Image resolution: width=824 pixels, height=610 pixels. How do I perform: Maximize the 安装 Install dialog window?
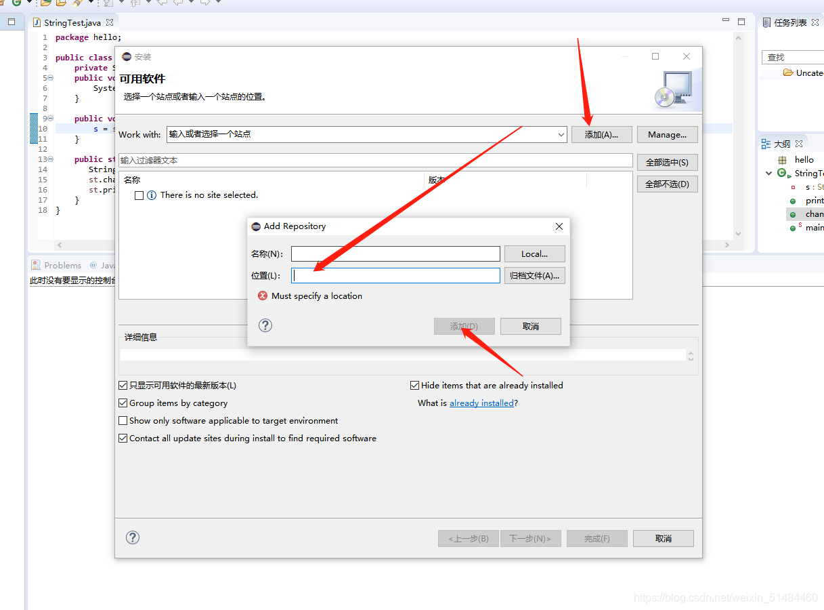coord(655,56)
